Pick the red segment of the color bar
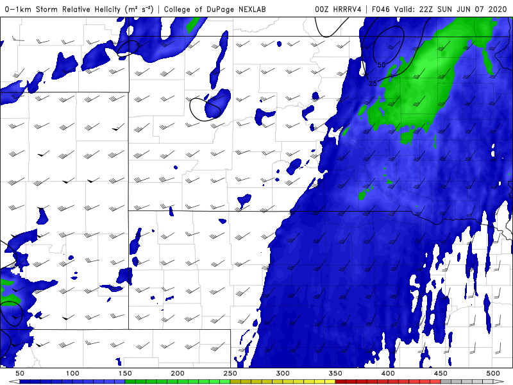 388,382
